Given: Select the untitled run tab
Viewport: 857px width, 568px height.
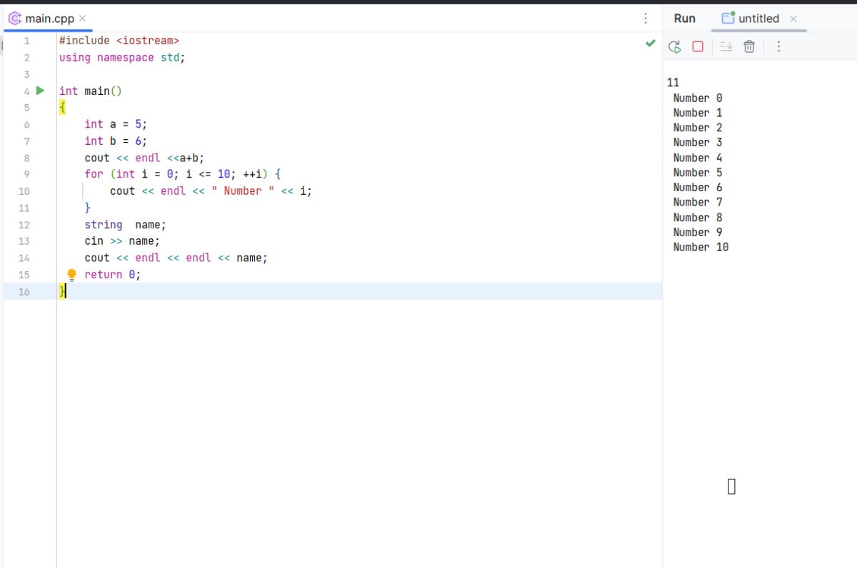Looking at the screenshot, I should (758, 19).
